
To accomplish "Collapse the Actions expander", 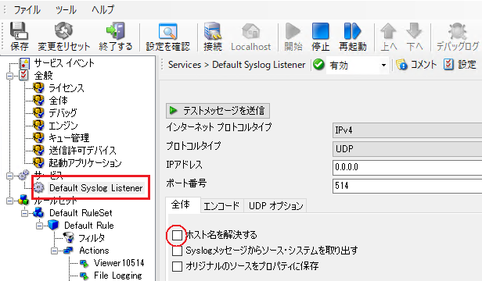I will coord(55,251).
